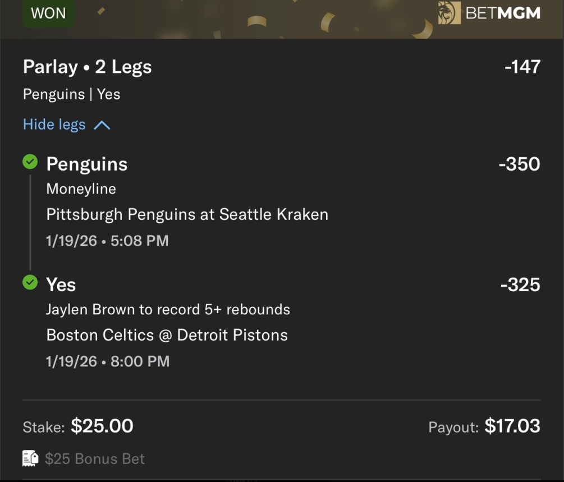The image size is (564, 482).
Task: Click the Parlay 2 Legs heading
Action: point(87,67)
